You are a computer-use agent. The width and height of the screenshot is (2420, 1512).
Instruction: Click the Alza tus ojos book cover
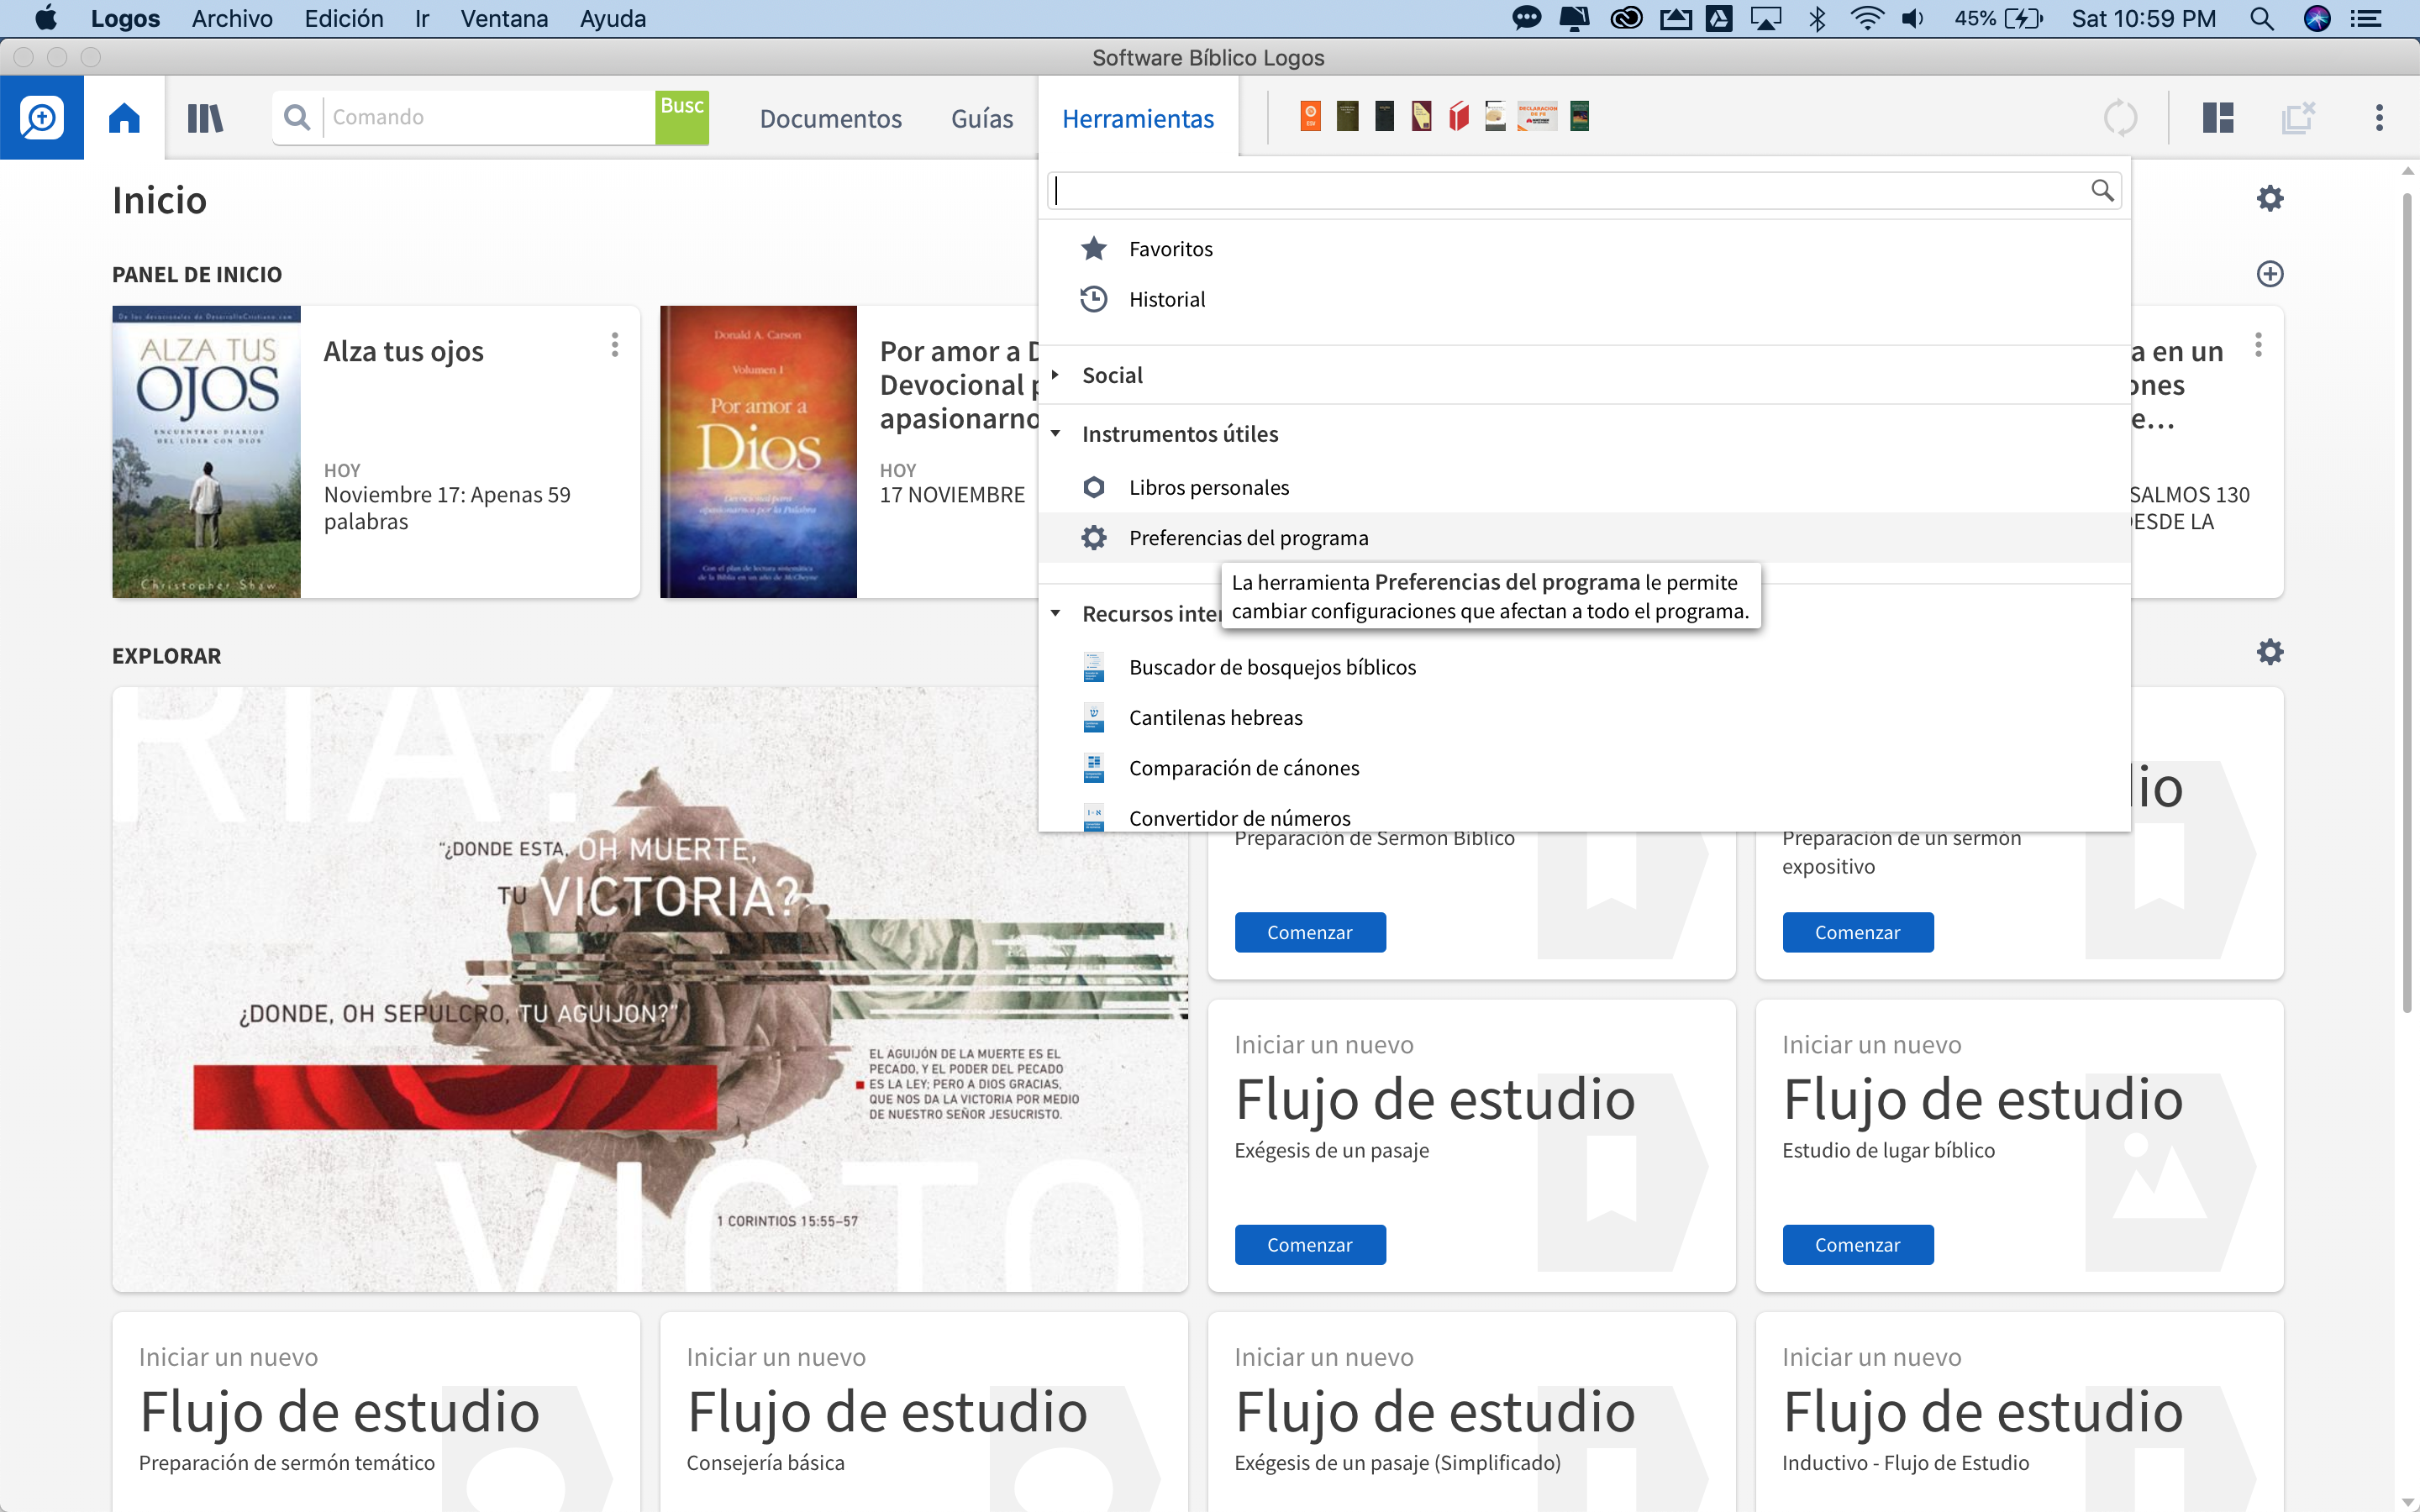point(206,452)
